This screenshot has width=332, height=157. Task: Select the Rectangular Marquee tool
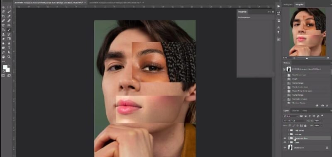[x=9, y=7]
